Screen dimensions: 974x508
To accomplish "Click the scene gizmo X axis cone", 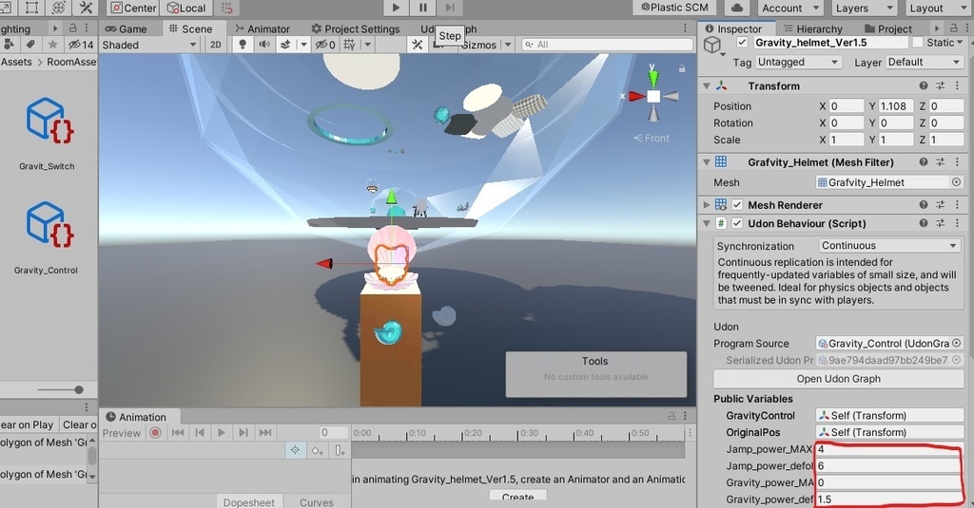I will pyautogui.click(x=636, y=96).
